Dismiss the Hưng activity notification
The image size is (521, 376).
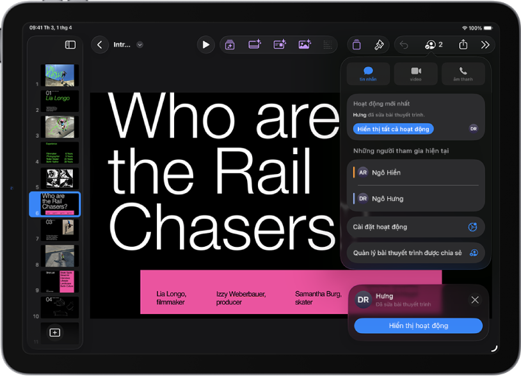(x=475, y=300)
